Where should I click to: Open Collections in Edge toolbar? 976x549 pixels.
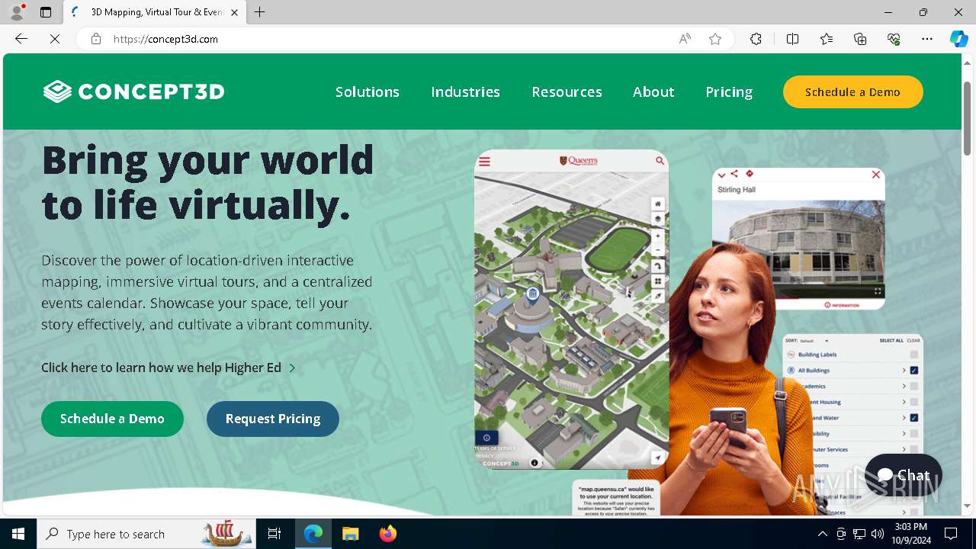860,39
